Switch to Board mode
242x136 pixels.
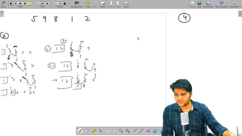click(x=192, y=4)
